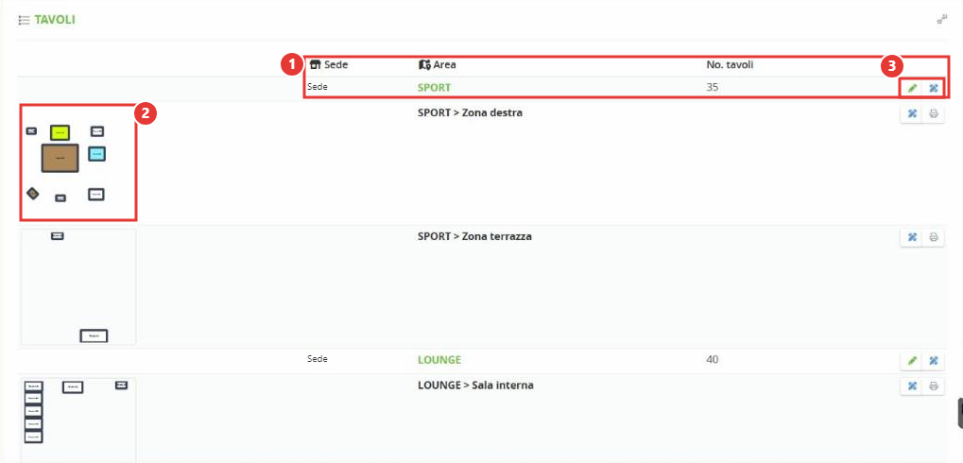Open the table designer for LOUNGE area
This screenshot has height=463, width=963.
934,360
